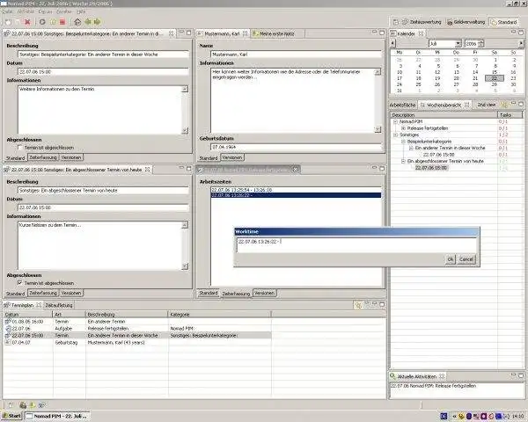Viewport: 528px width, 422px height.
Task: Switch to the Geldverwaltung perspective
Action: (466, 22)
